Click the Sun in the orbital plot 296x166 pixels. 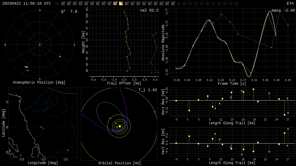120,126
